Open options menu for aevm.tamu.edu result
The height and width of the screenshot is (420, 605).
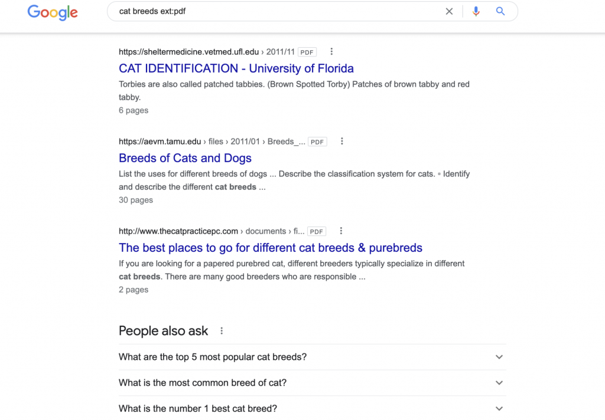pyautogui.click(x=342, y=142)
